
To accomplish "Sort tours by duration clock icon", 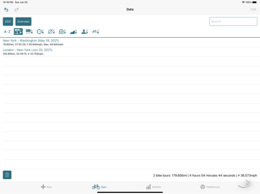I will coord(40,32).
